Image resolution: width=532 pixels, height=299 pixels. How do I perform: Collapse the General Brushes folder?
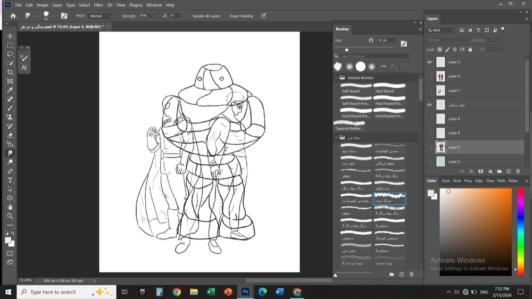coord(337,78)
